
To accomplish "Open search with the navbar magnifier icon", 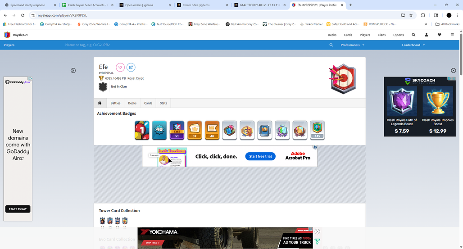I will pyautogui.click(x=413, y=35).
